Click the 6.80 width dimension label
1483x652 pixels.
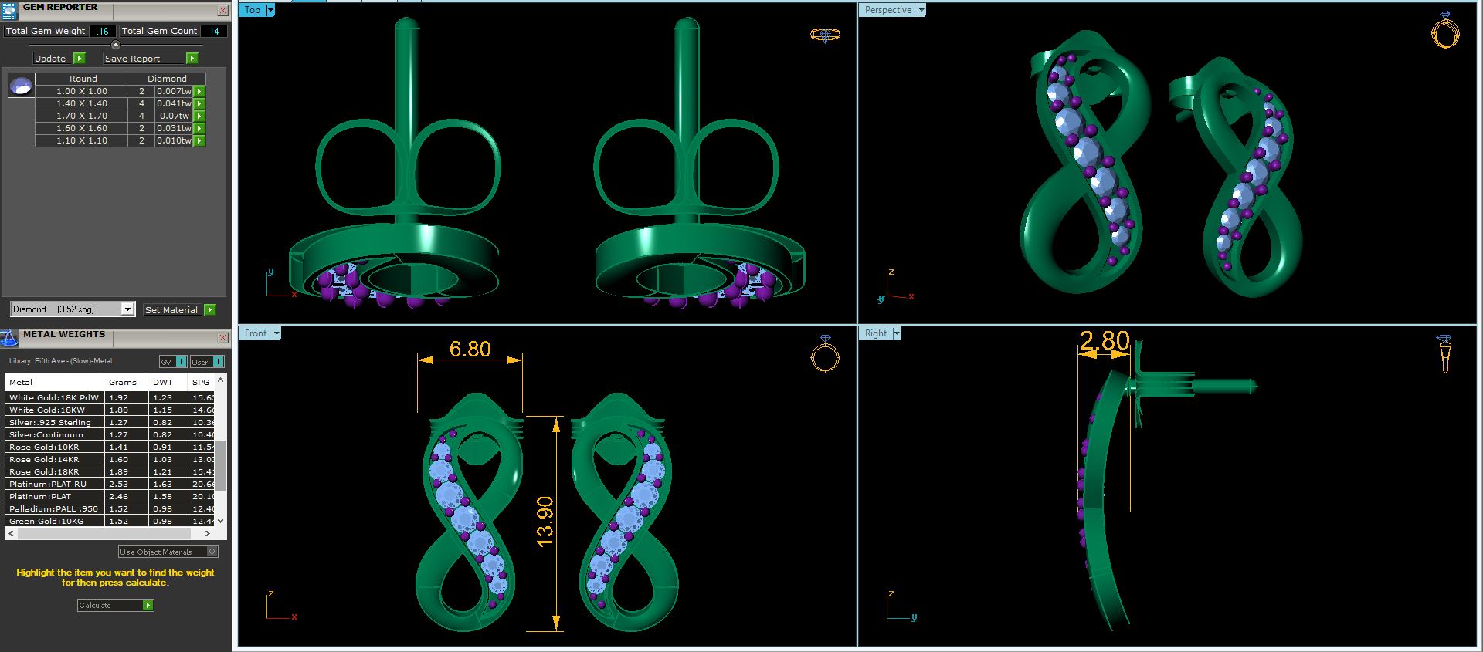(x=470, y=349)
